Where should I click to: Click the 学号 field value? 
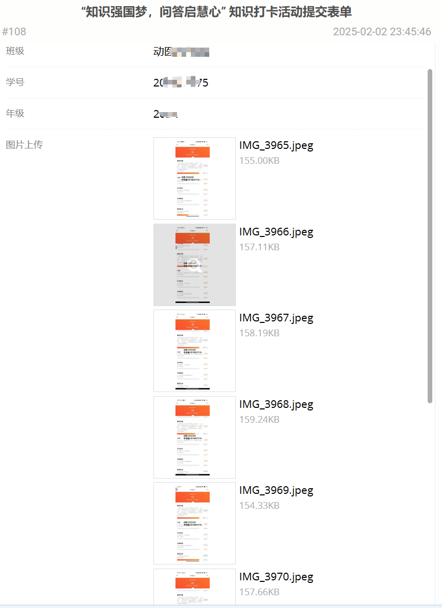(181, 83)
